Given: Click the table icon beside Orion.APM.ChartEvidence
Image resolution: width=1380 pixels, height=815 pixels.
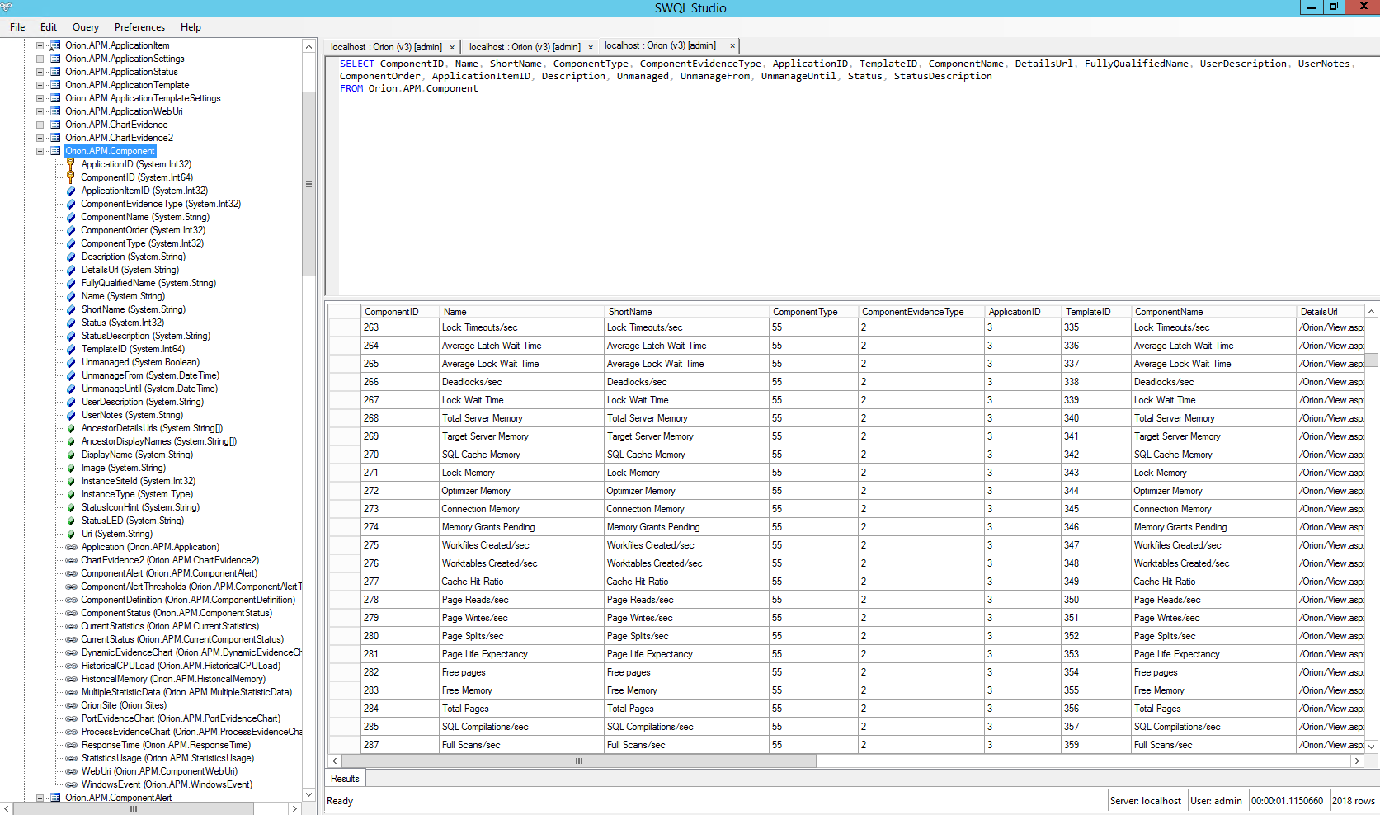Looking at the screenshot, I should coord(55,125).
